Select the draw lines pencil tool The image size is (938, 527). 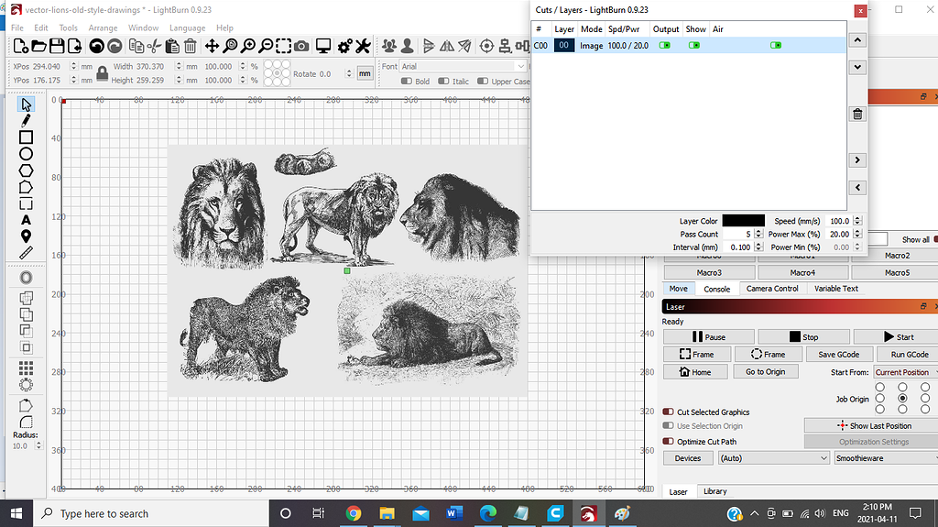pyautogui.click(x=26, y=121)
